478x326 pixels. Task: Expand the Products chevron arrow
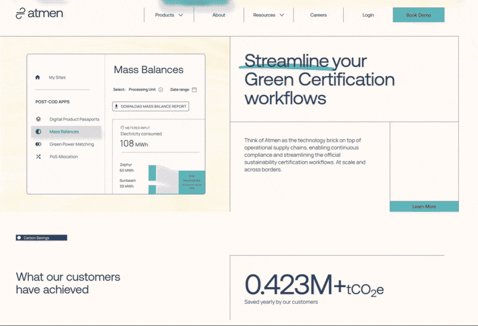click(x=181, y=15)
